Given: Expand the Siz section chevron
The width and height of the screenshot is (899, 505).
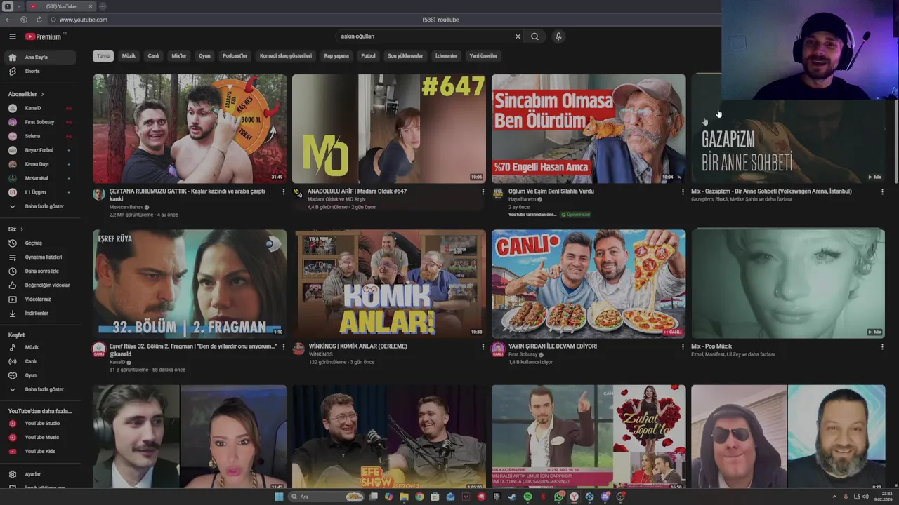Looking at the screenshot, I should click(22, 229).
